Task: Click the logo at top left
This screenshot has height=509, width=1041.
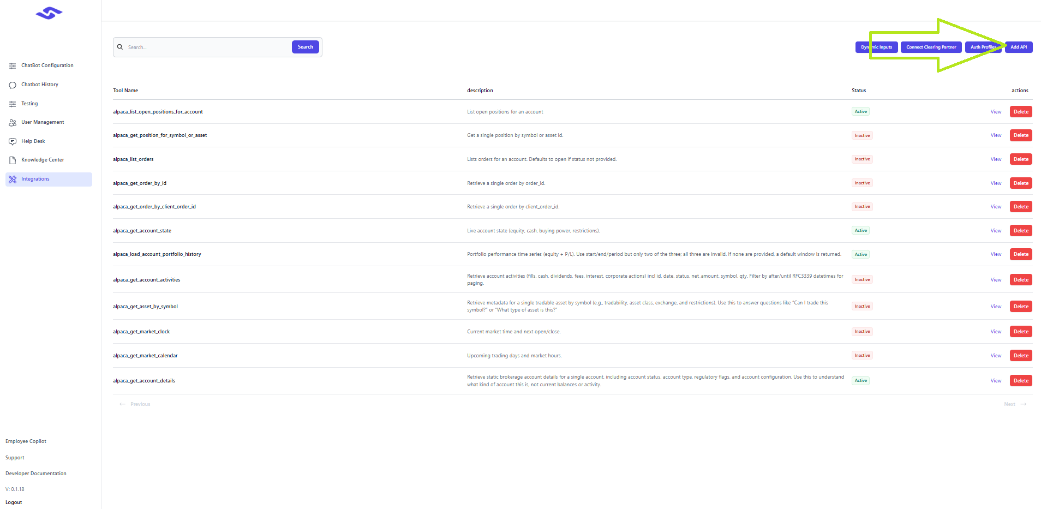Action: pos(49,13)
